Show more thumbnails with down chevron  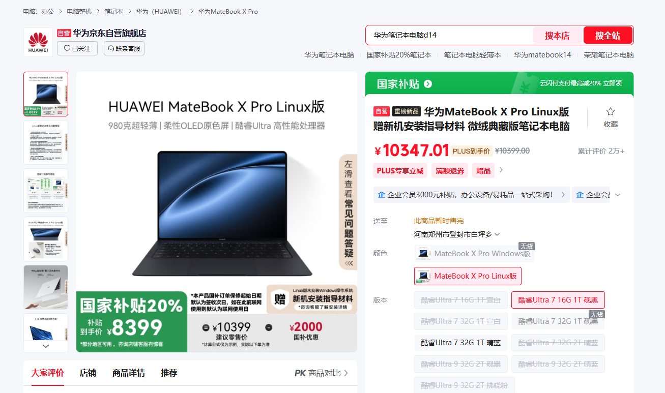coord(46,346)
